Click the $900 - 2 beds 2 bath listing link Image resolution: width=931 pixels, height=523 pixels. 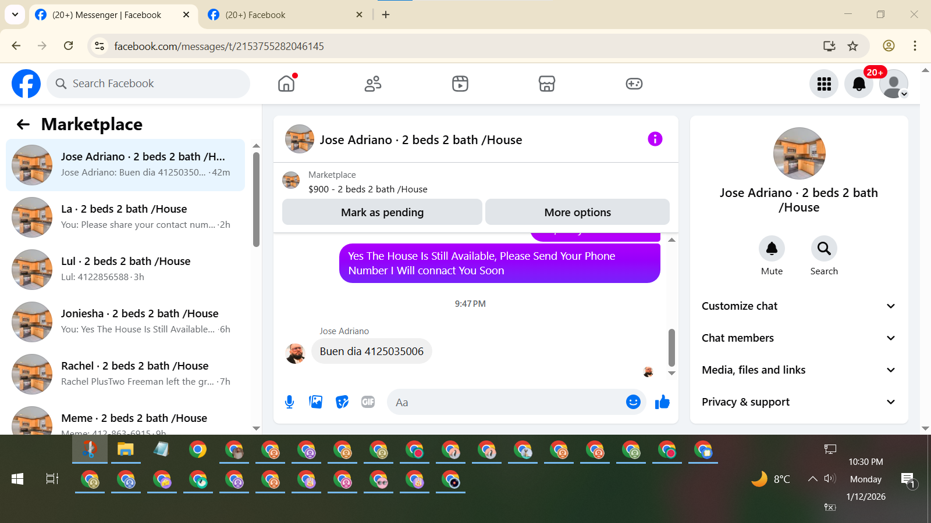tap(368, 189)
